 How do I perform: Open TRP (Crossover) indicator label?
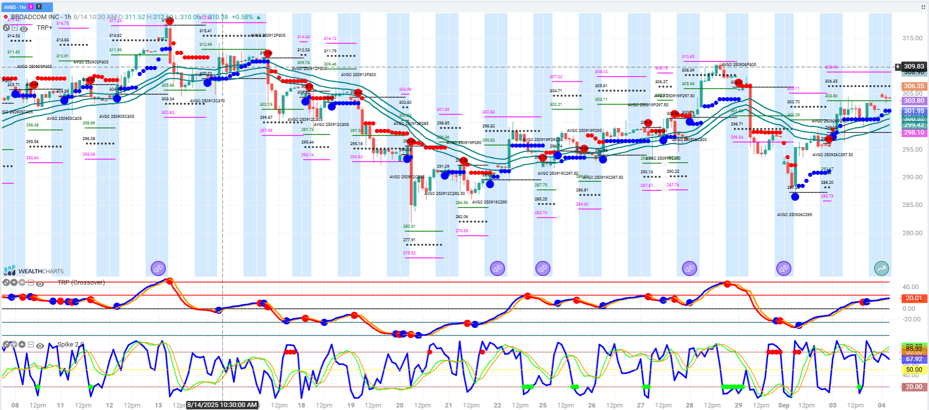coord(81,283)
